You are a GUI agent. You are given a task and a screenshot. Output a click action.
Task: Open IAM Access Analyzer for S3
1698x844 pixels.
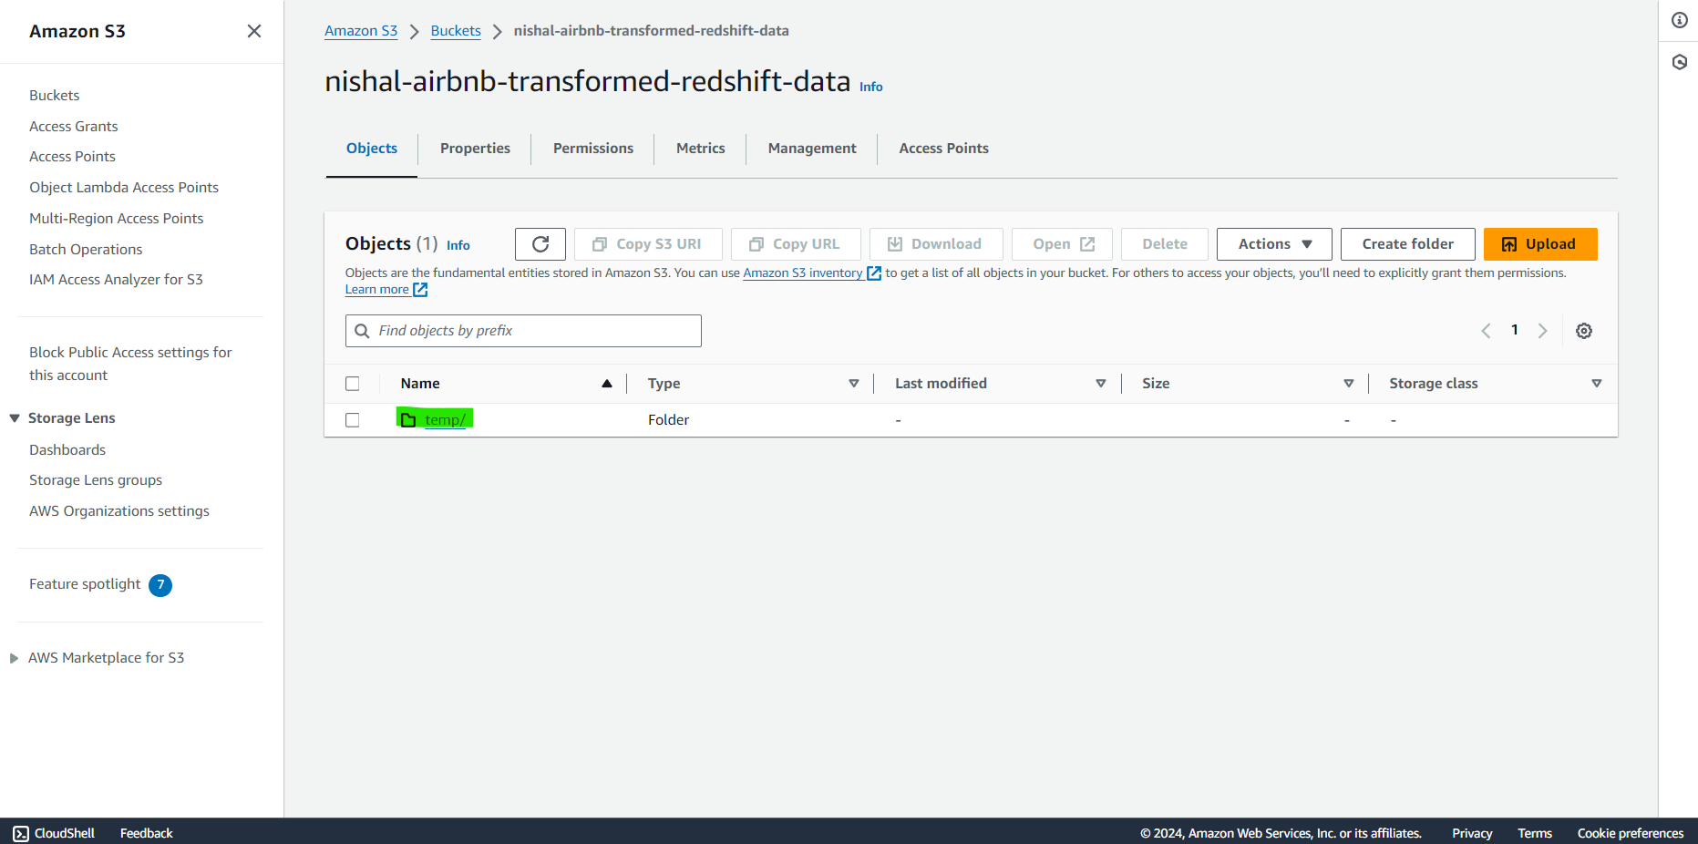click(116, 280)
